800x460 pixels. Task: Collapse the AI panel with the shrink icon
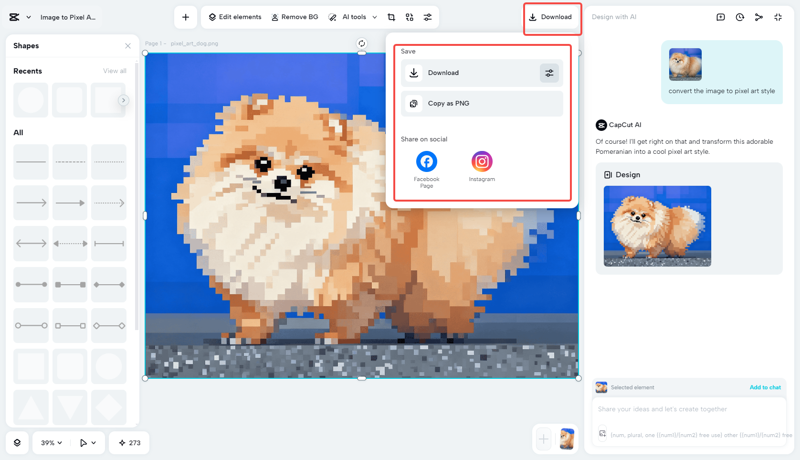coord(778,17)
